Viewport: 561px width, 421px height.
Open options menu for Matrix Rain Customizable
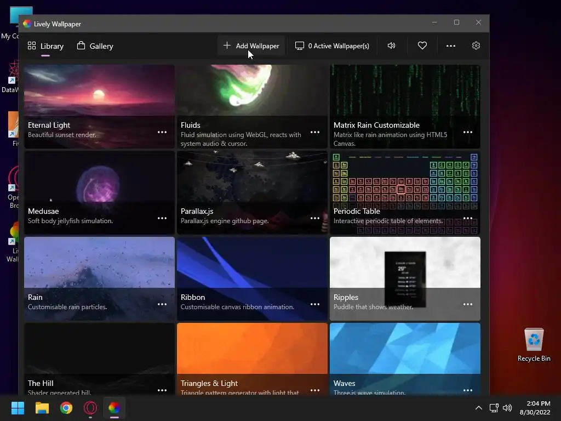click(468, 132)
